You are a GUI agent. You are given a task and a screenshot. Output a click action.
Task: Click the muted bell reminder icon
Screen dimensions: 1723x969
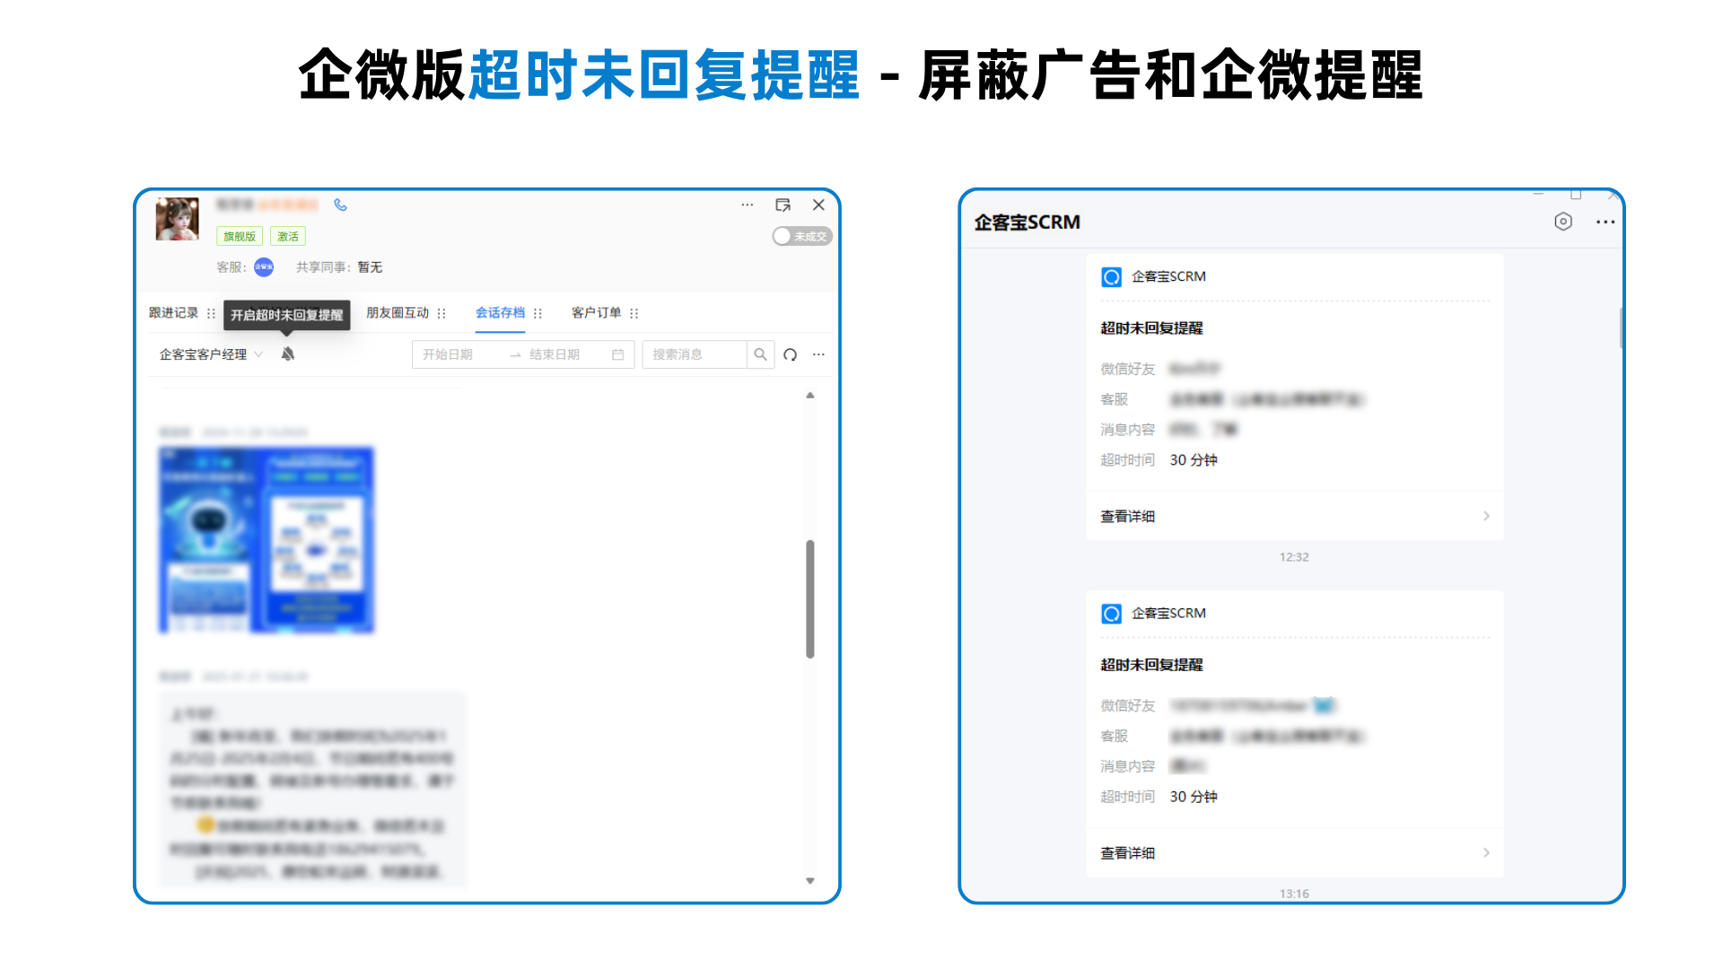pos(288,354)
